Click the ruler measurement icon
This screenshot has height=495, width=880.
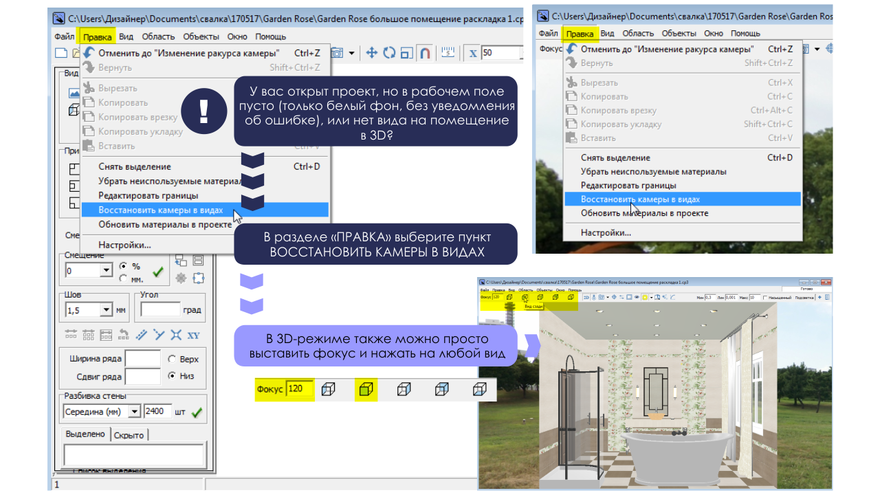coord(449,53)
